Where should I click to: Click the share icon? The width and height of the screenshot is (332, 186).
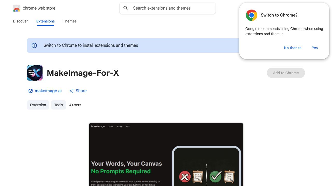[71, 91]
